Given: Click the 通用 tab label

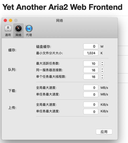Looking at the screenshot, I should tap(8, 35).
